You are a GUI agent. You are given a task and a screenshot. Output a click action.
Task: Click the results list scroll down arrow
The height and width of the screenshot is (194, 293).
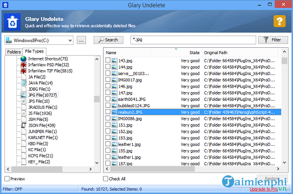pos(284,162)
